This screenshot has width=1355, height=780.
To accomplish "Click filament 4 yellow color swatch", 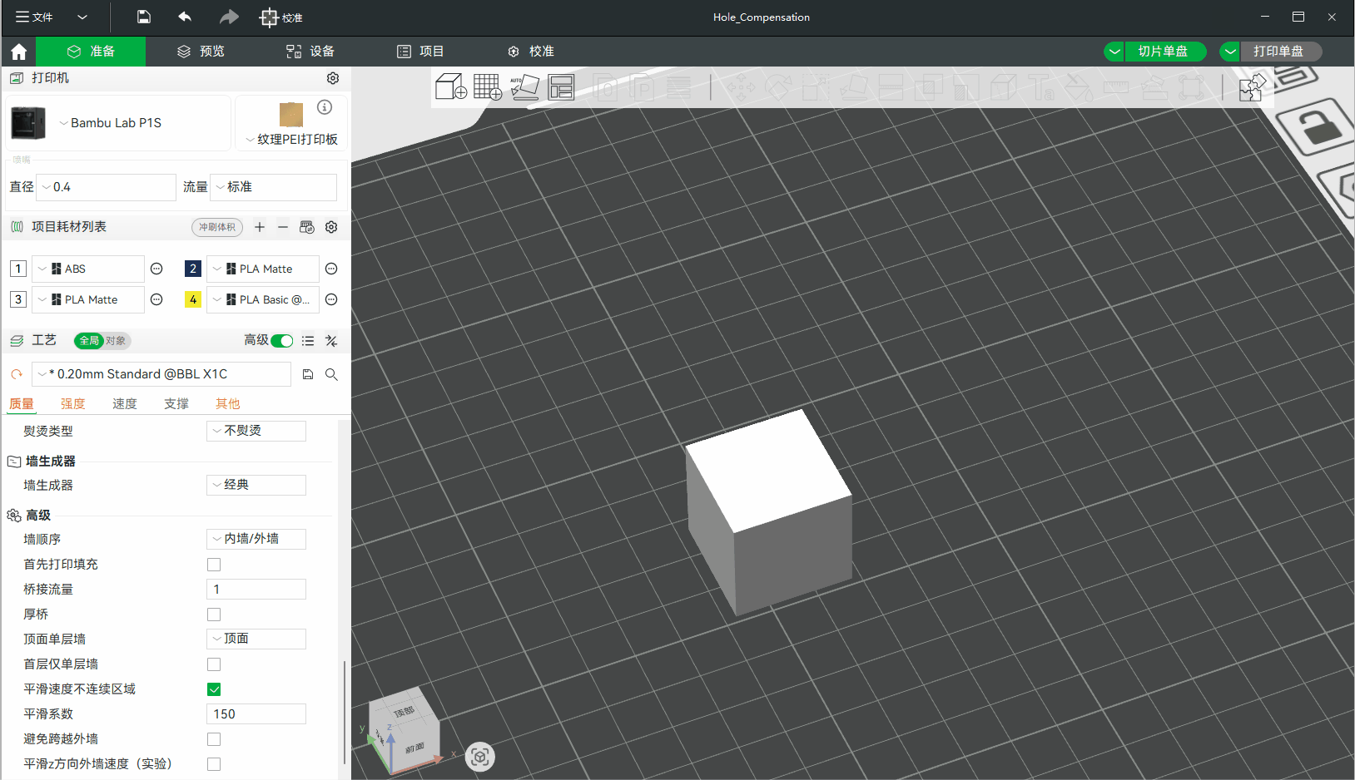I will pyautogui.click(x=193, y=299).
